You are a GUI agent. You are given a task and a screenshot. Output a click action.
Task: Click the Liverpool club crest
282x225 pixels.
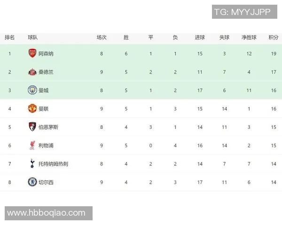coord(32,145)
